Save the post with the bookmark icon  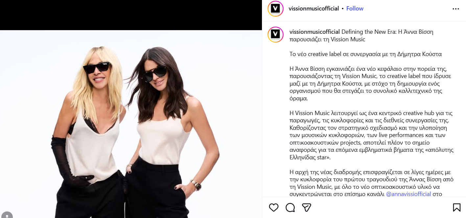click(x=456, y=208)
